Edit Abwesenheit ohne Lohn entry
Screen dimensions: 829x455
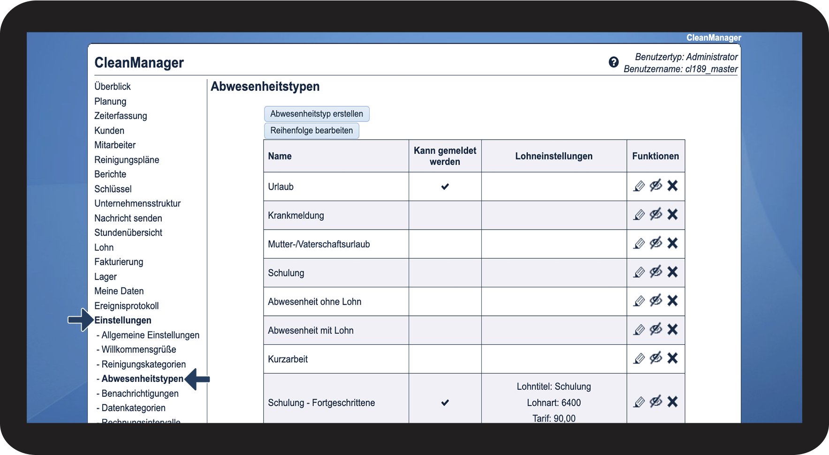coord(639,301)
